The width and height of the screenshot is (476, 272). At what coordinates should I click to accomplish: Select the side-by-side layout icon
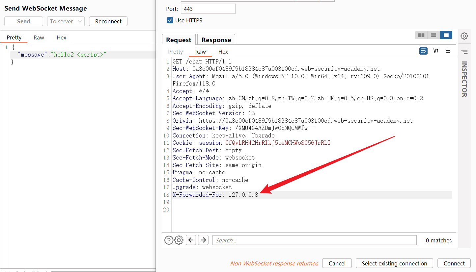421,35
